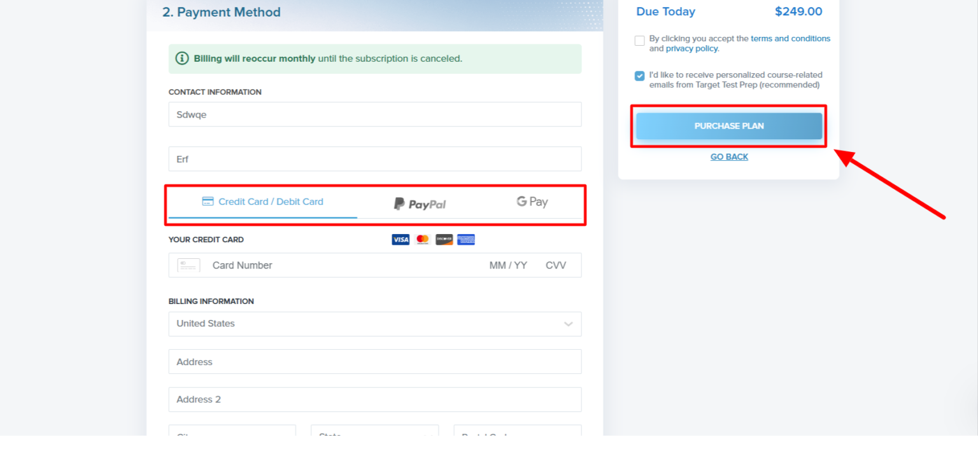The height and width of the screenshot is (456, 978).
Task: Open the United States country dropdown
Action: (x=375, y=324)
